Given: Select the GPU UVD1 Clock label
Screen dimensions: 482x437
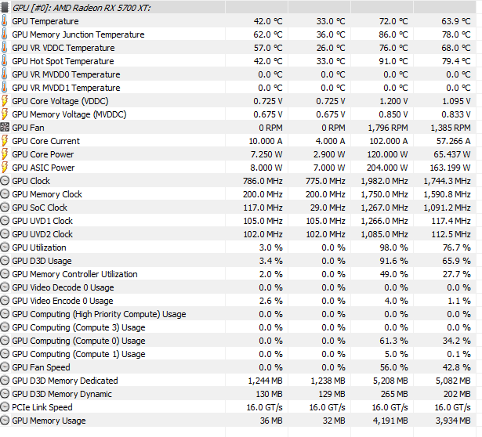Looking at the screenshot, I should [x=42, y=221].
